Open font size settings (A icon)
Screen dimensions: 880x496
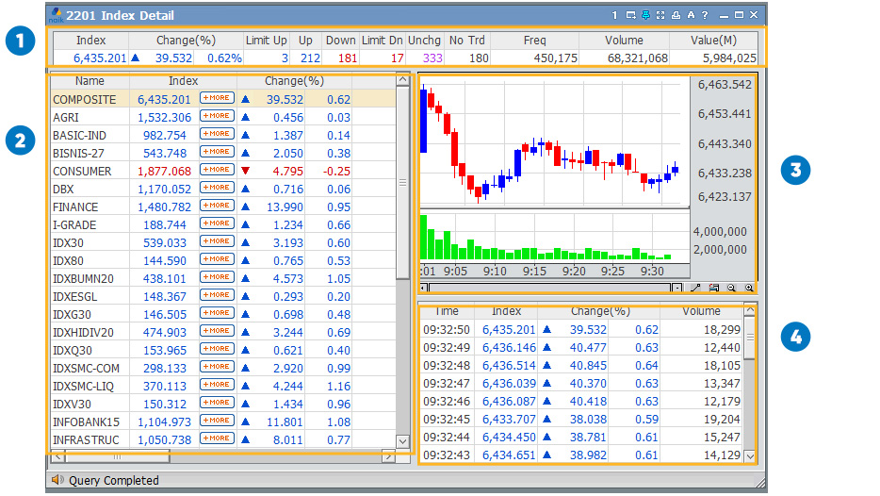tap(690, 15)
